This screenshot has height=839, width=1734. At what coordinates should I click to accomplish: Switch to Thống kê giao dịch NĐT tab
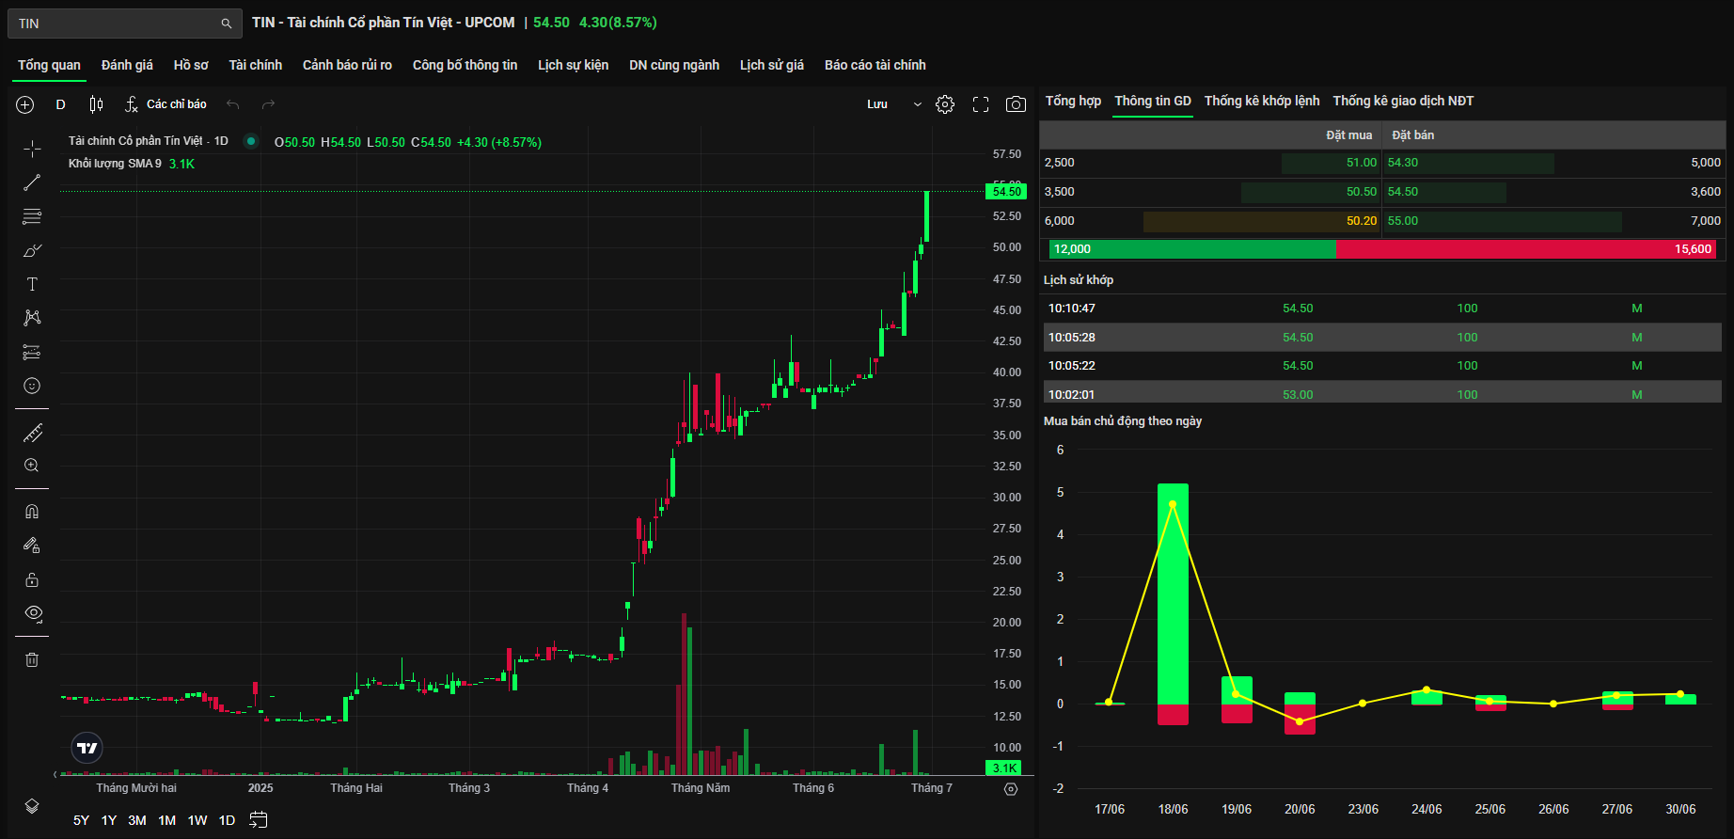[1403, 101]
